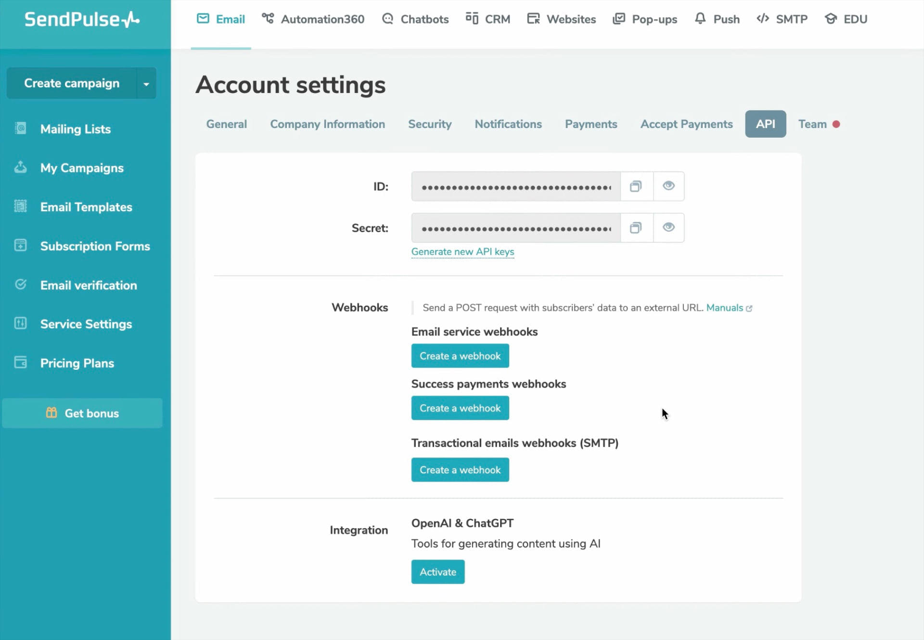Activate the OpenAI & ChatGPT integration

pyautogui.click(x=438, y=572)
